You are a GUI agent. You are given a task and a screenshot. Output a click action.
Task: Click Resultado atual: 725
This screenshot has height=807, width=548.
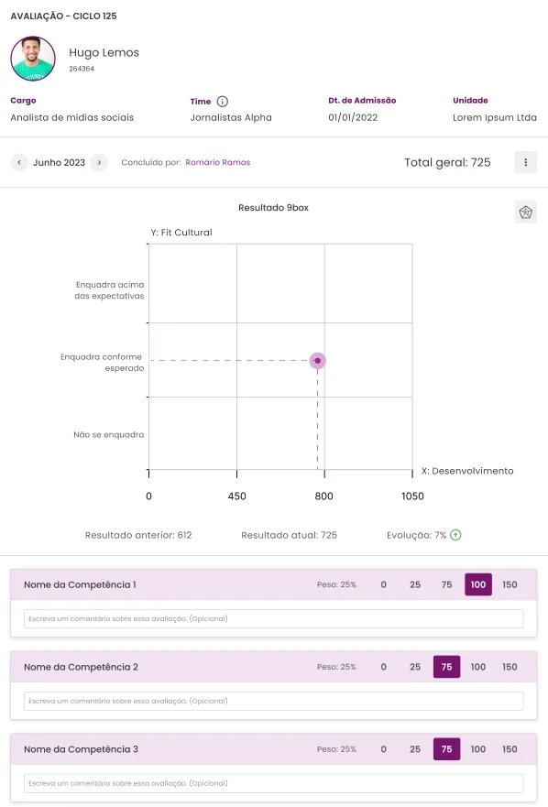click(x=289, y=535)
